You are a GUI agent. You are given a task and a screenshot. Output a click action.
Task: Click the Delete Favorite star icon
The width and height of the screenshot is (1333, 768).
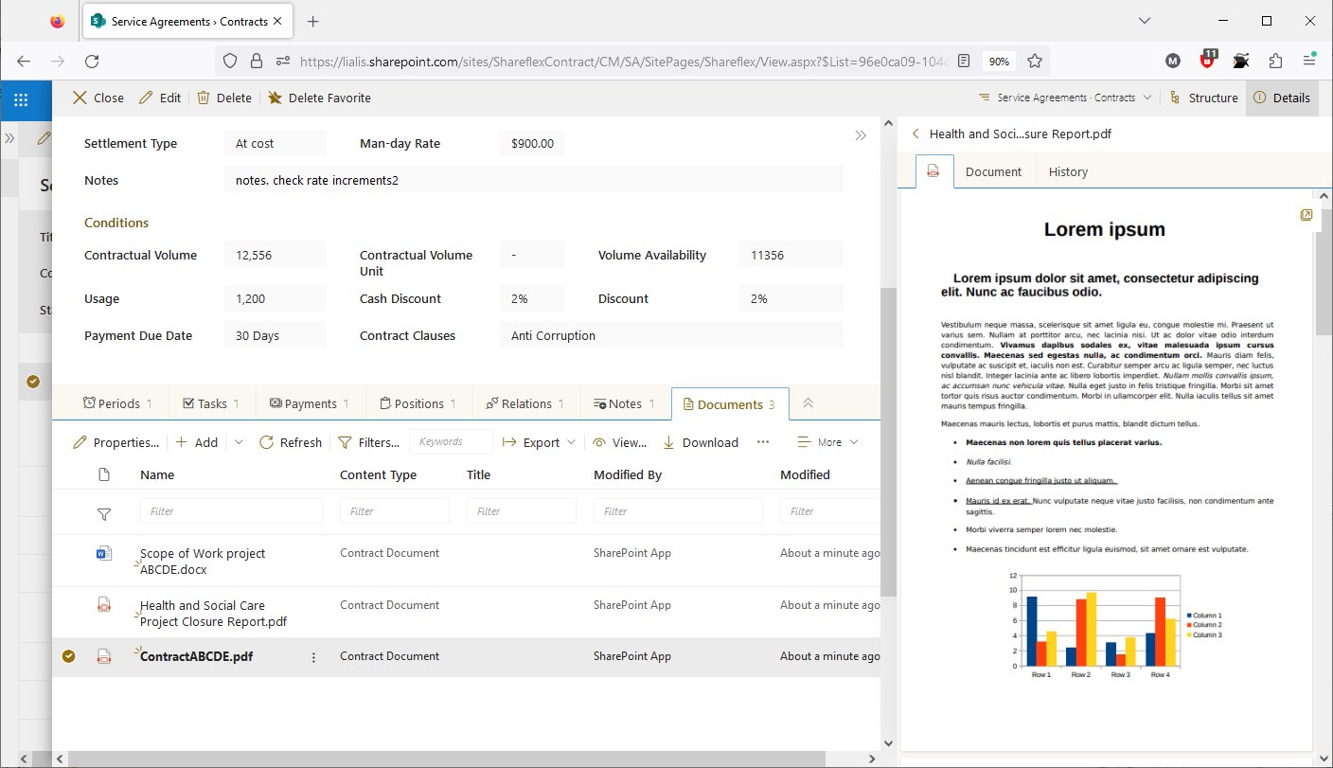click(275, 98)
